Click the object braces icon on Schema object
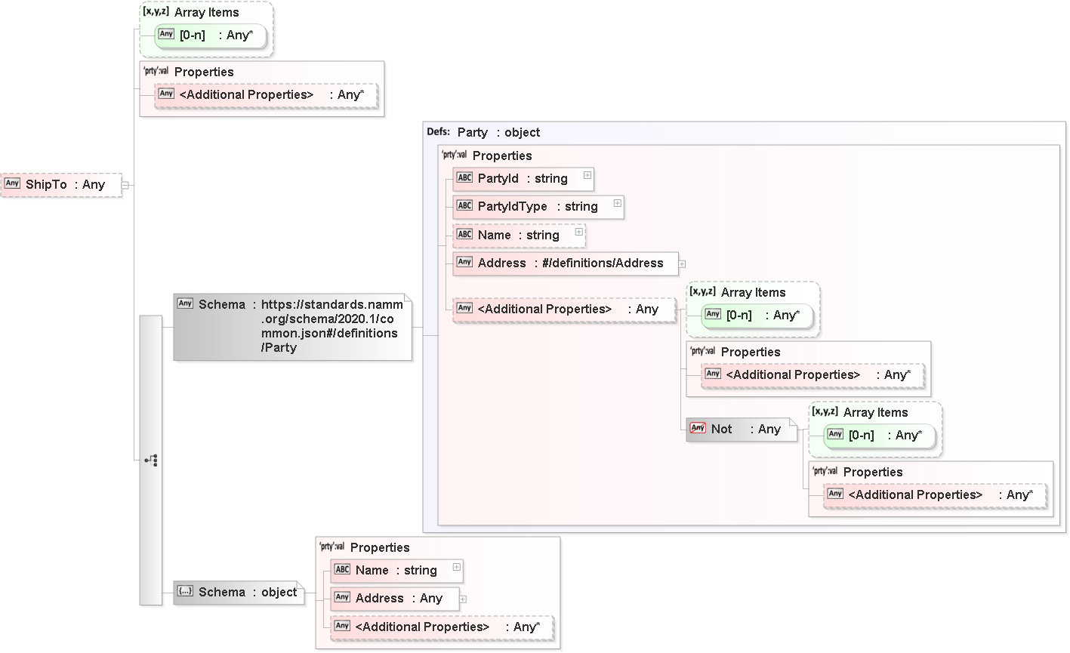The width and height of the screenshot is (1070, 653). 185,591
